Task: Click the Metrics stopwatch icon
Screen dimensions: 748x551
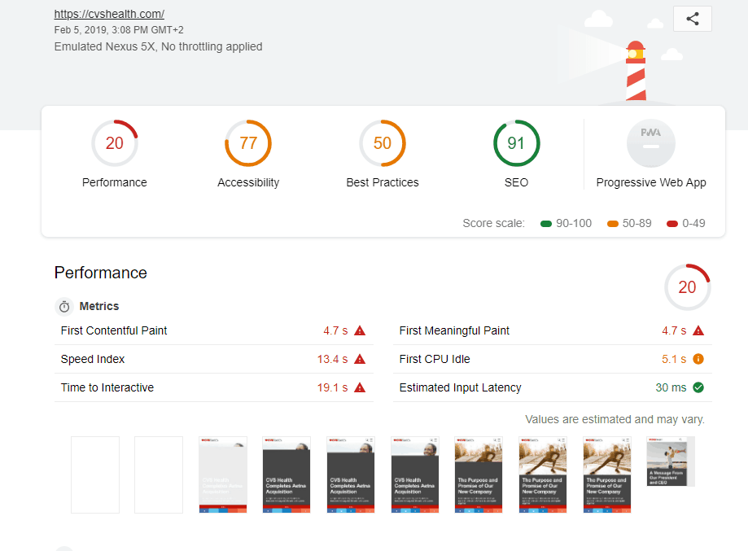Action: click(x=64, y=307)
